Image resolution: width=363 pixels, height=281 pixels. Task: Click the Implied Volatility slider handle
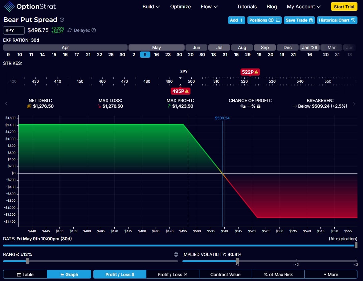237,261
